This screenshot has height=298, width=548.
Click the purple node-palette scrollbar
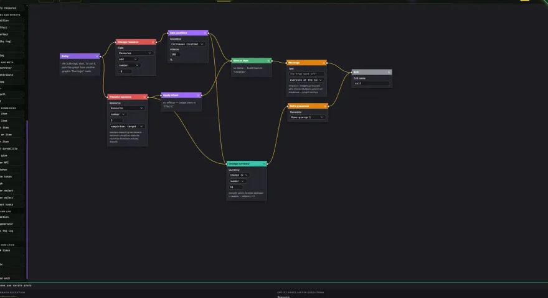click(27, 200)
